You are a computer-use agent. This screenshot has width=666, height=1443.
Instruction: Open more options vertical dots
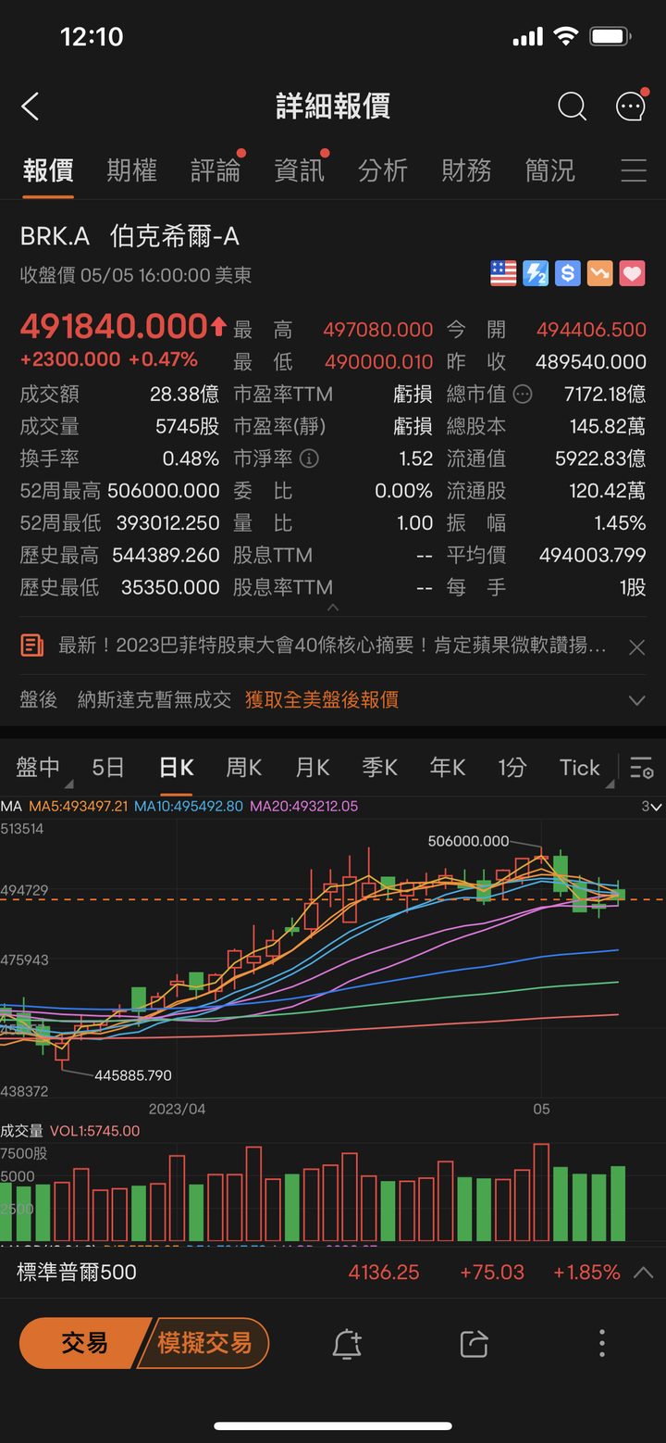click(x=602, y=1343)
